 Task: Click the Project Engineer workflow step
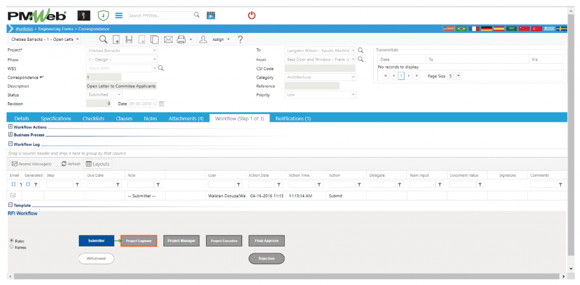pos(139,241)
